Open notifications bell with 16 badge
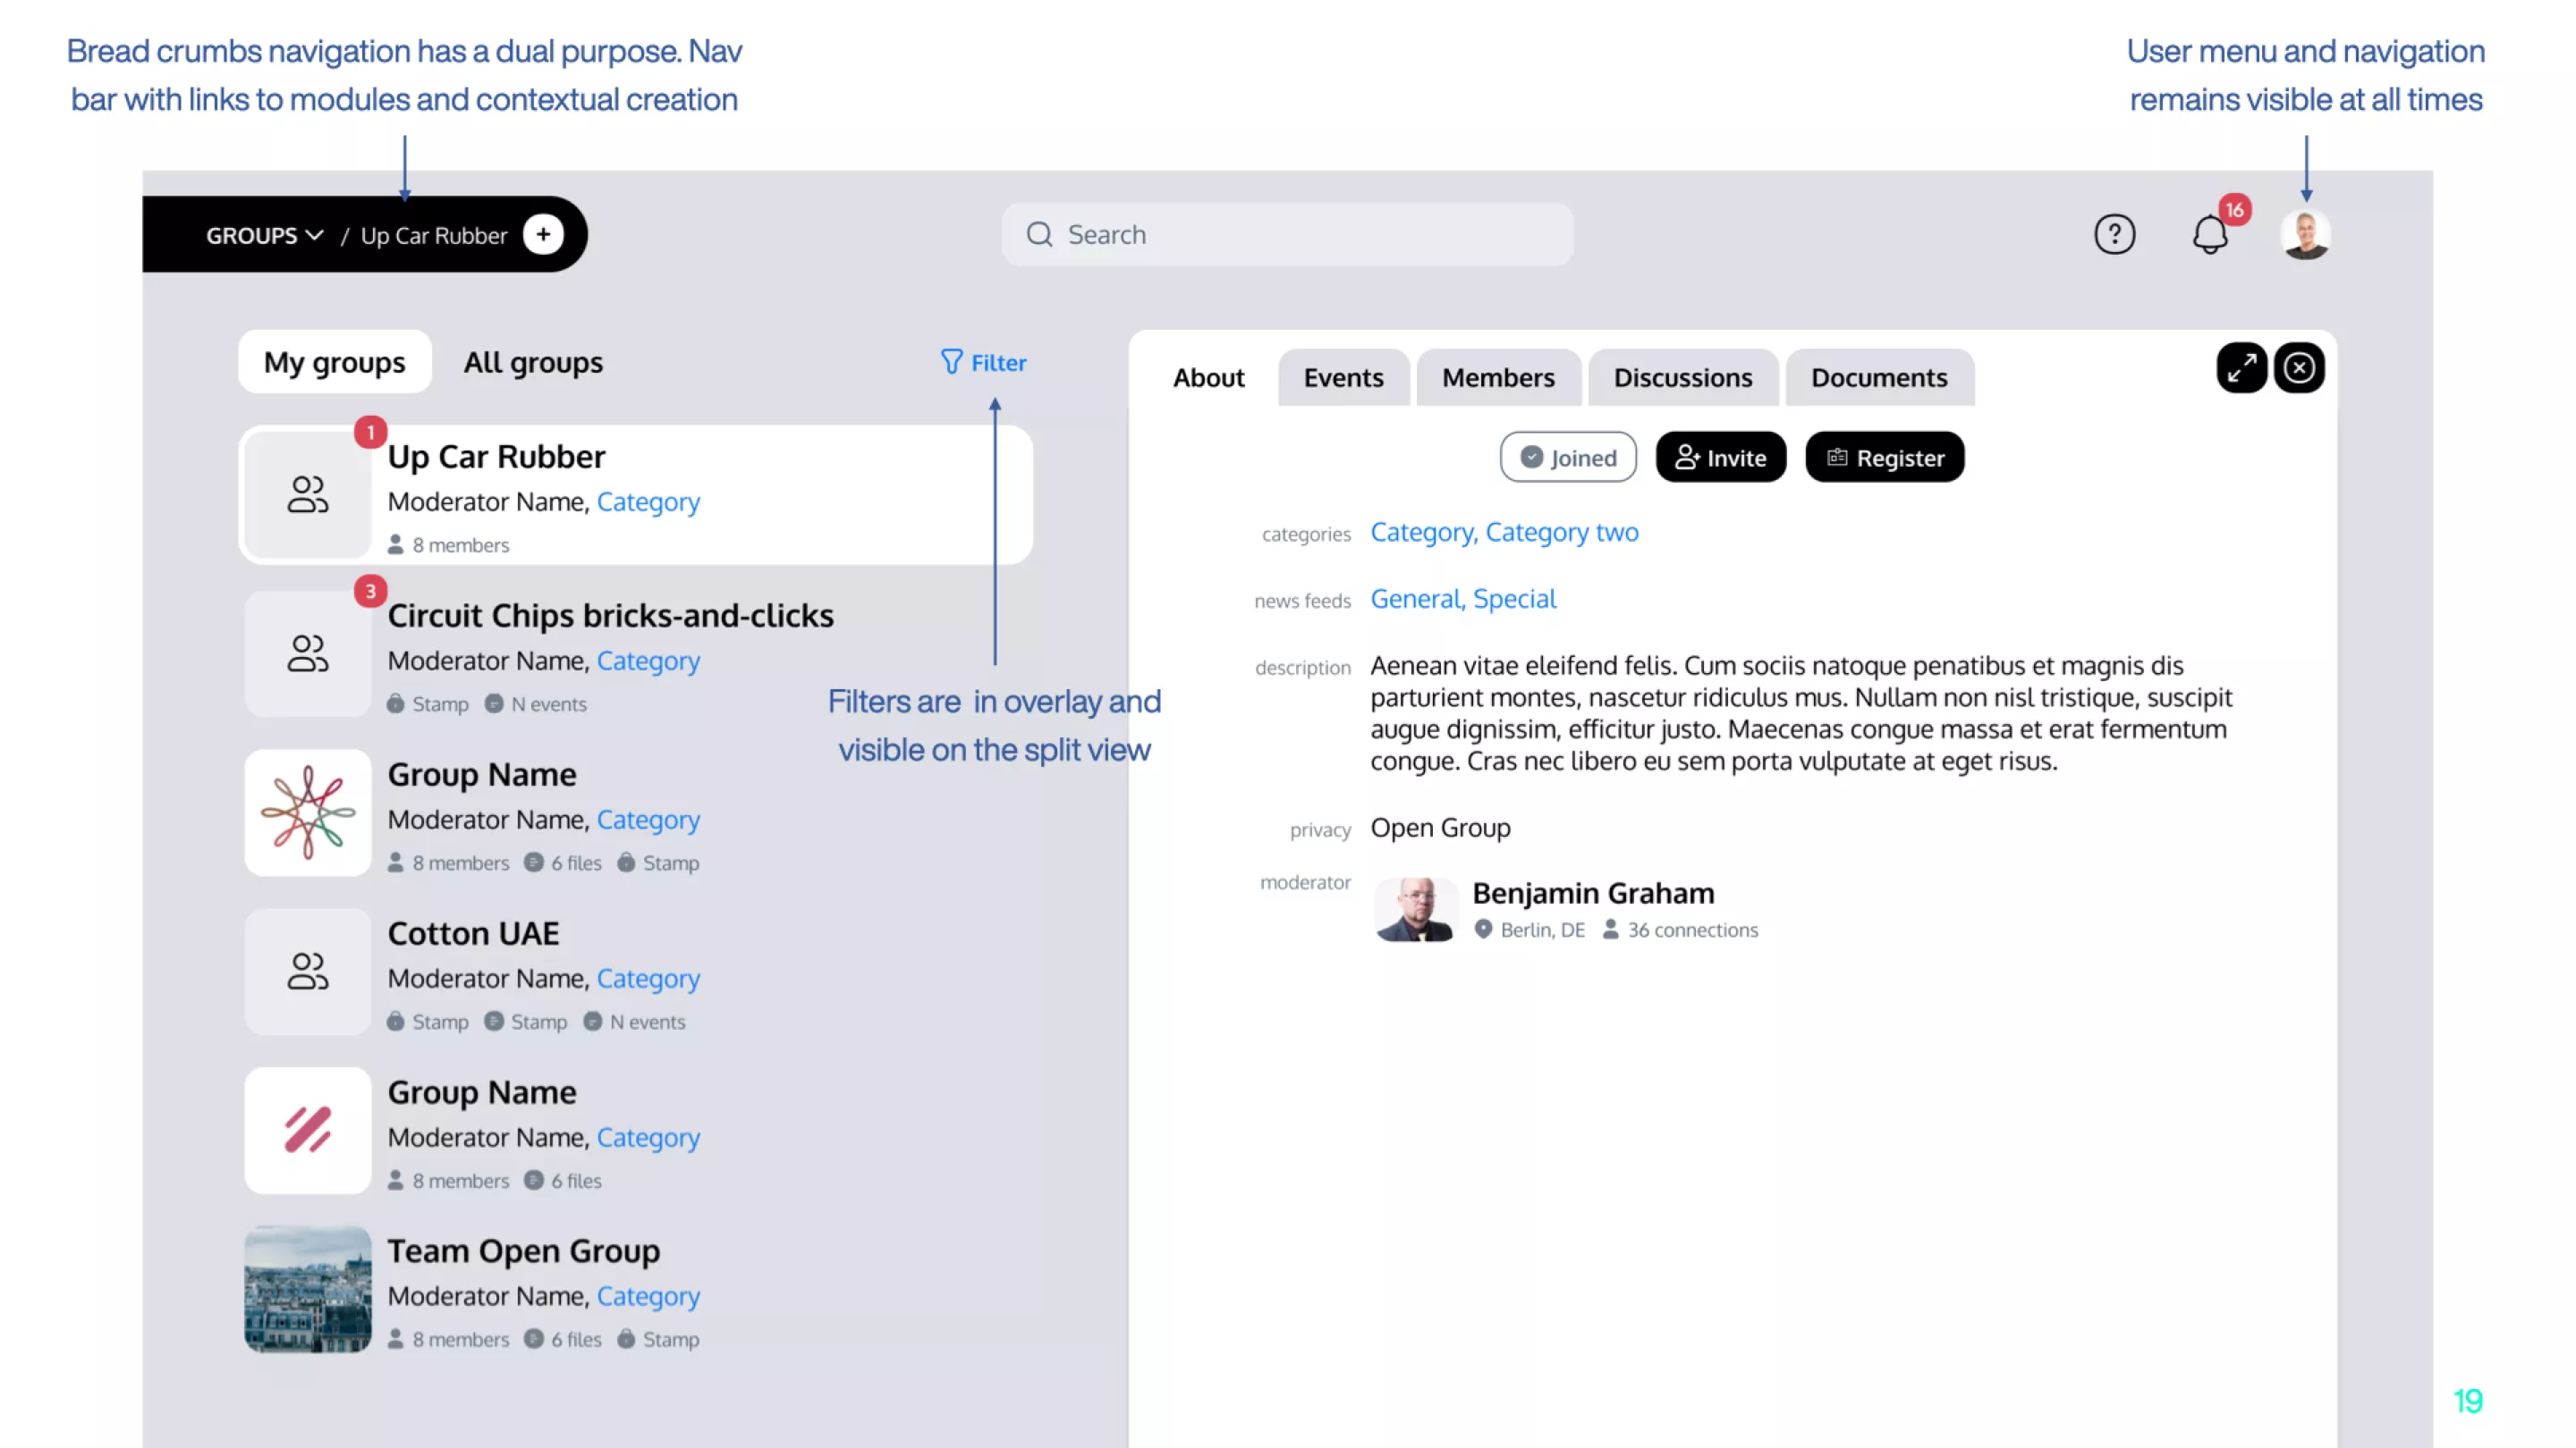This screenshot has width=2576, height=1448. tap(2210, 235)
